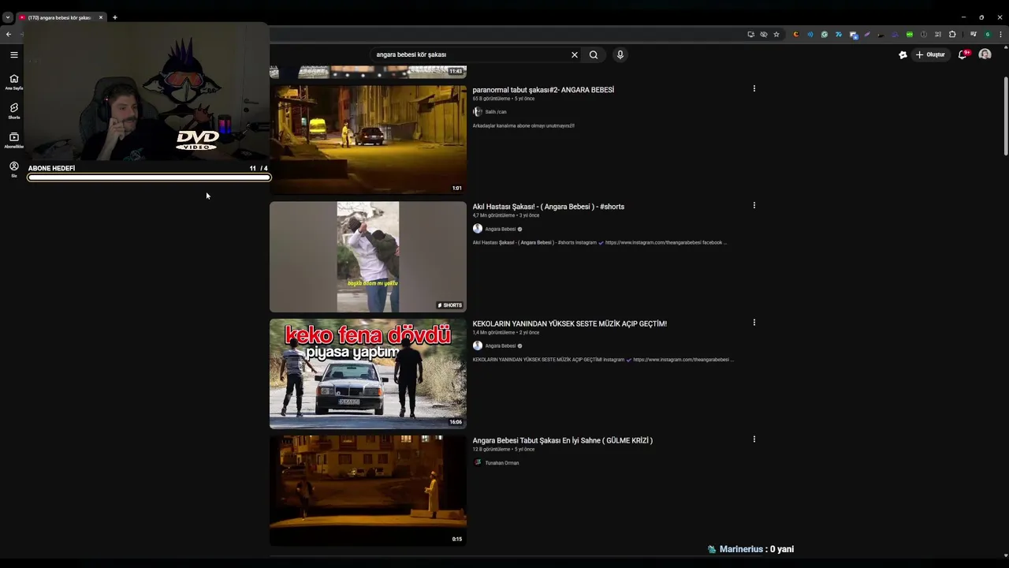The height and width of the screenshot is (568, 1009).
Task: Play the 1:01 night street thumbnail
Action: tap(368, 140)
